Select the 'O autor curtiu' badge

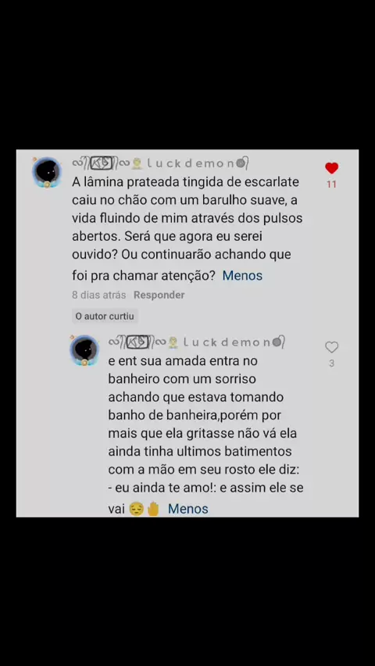pos(105,317)
